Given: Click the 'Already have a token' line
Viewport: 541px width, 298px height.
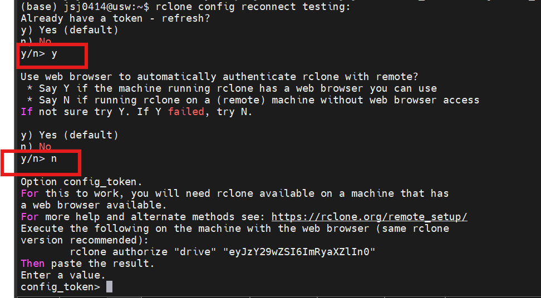Looking at the screenshot, I should 115,18.
